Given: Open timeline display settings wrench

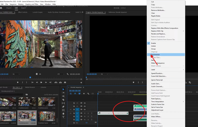Looking at the screenshot, I should coord(88,94).
